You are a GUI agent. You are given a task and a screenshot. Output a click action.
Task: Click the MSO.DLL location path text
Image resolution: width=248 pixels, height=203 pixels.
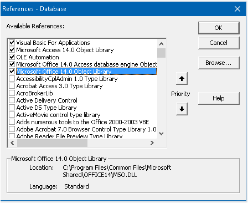click(x=117, y=171)
